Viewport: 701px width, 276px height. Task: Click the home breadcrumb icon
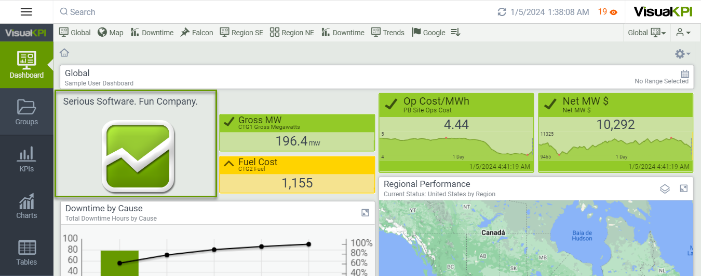[x=64, y=52]
